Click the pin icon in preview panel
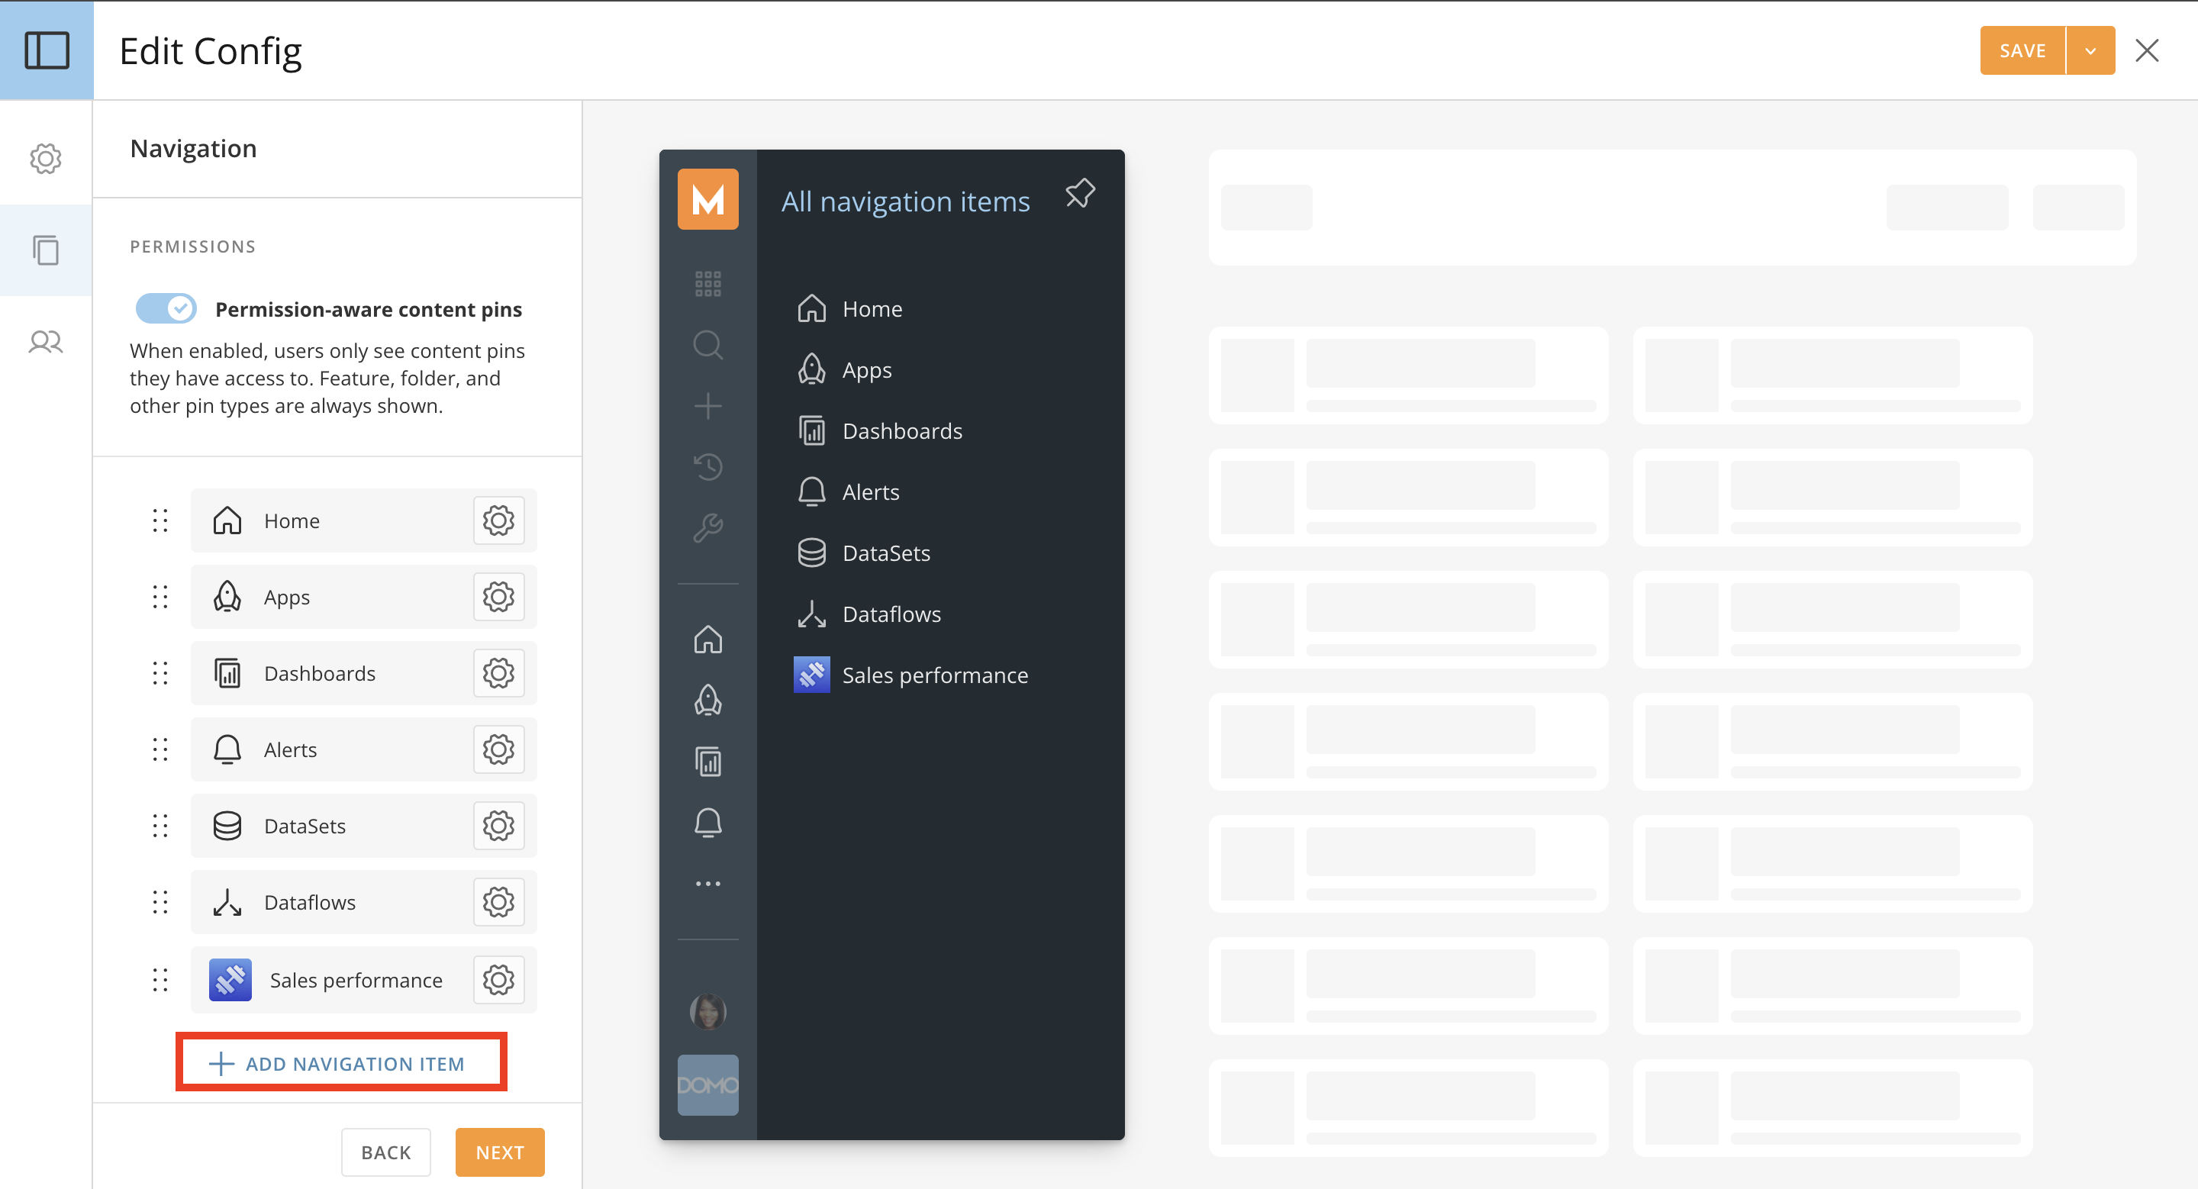 pos(1080,195)
